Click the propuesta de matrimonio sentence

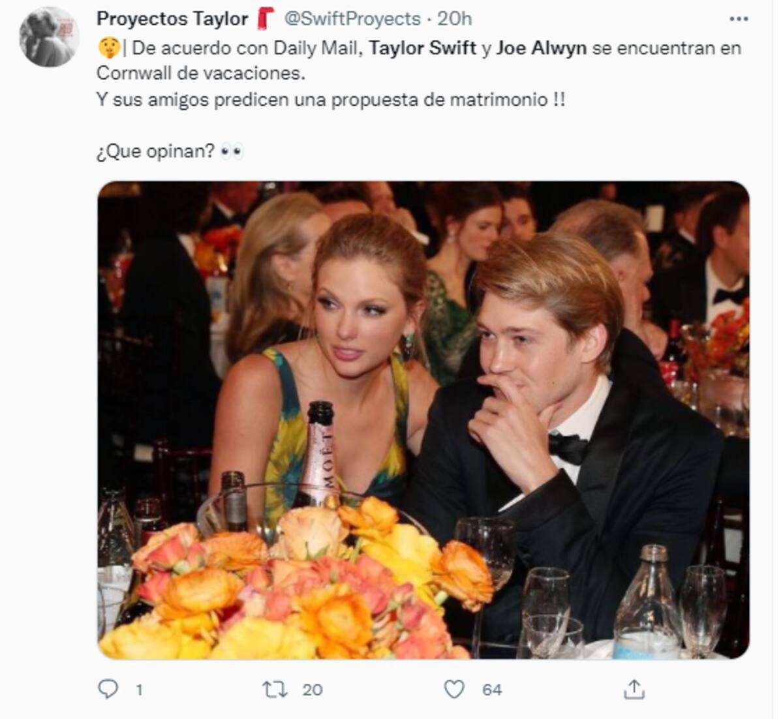pos(330,100)
